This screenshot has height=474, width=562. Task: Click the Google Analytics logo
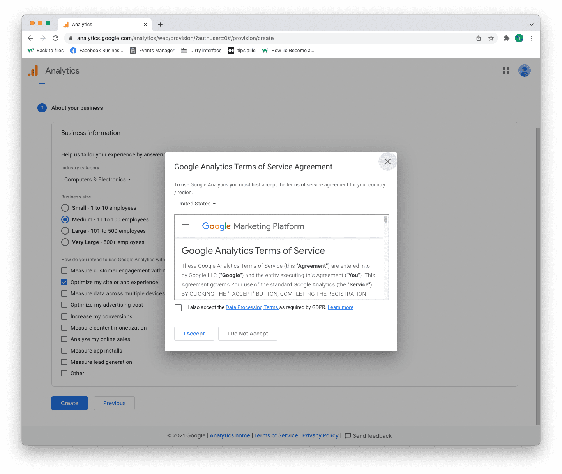(x=33, y=70)
